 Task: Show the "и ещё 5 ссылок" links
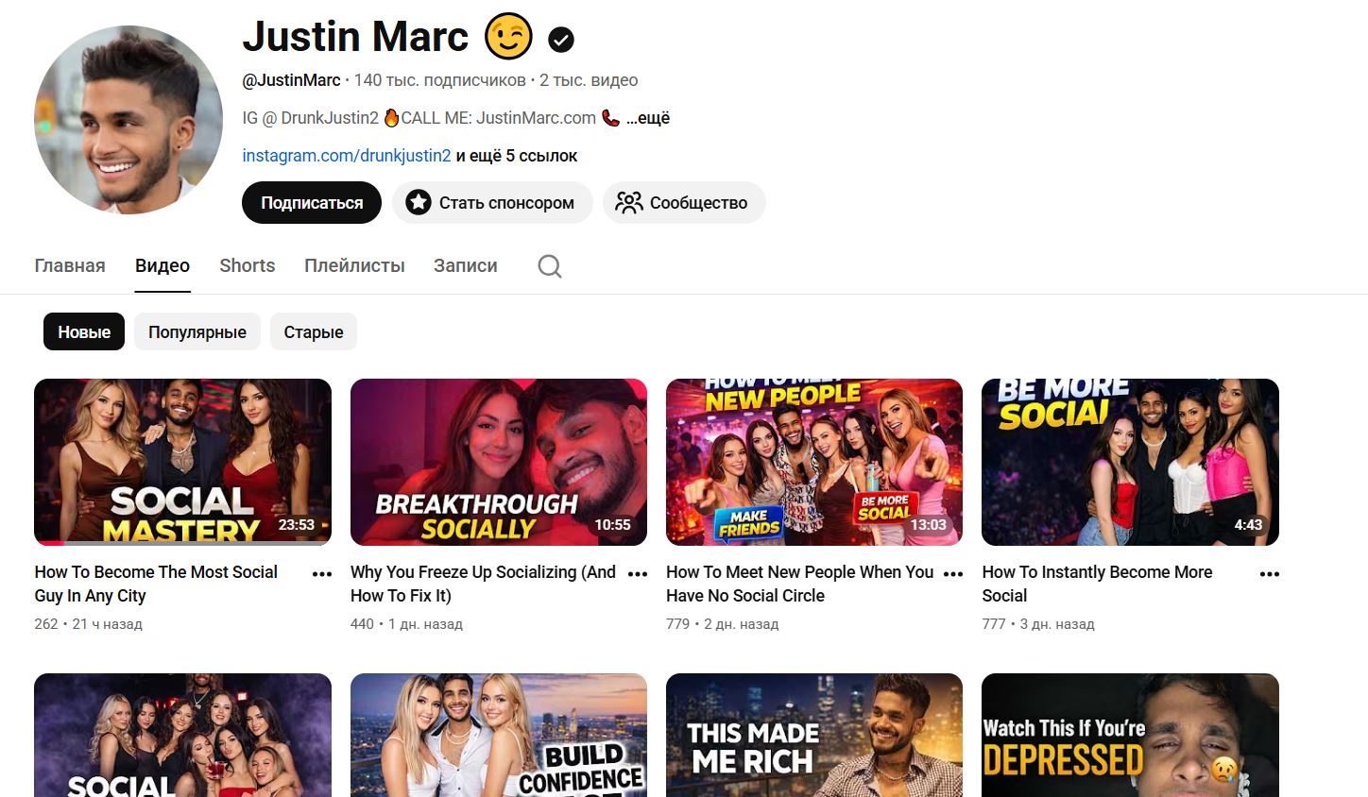[517, 156]
